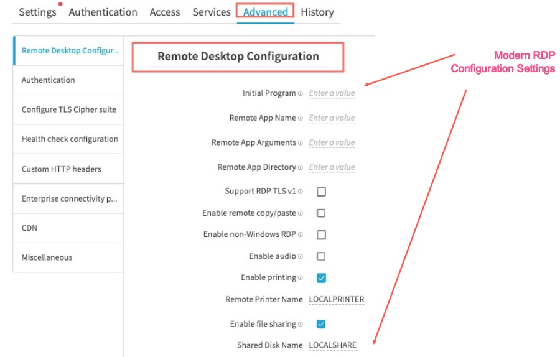The height and width of the screenshot is (357, 560).
Task: Click info icon beside Remote App Arguments
Action: click(x=301, y=143)
